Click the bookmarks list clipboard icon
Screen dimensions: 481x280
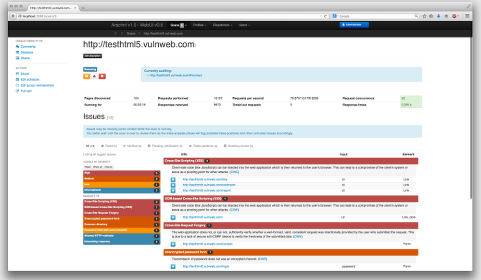tap(431, 16)
